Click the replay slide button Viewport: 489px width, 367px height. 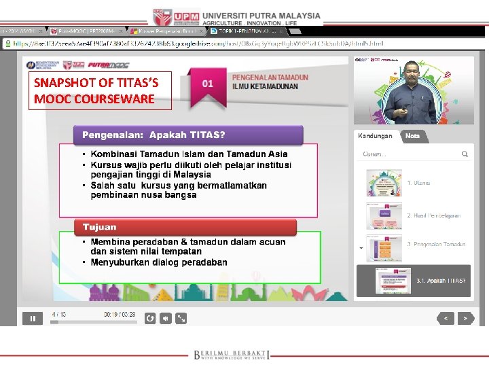click(x=150, y=318)
